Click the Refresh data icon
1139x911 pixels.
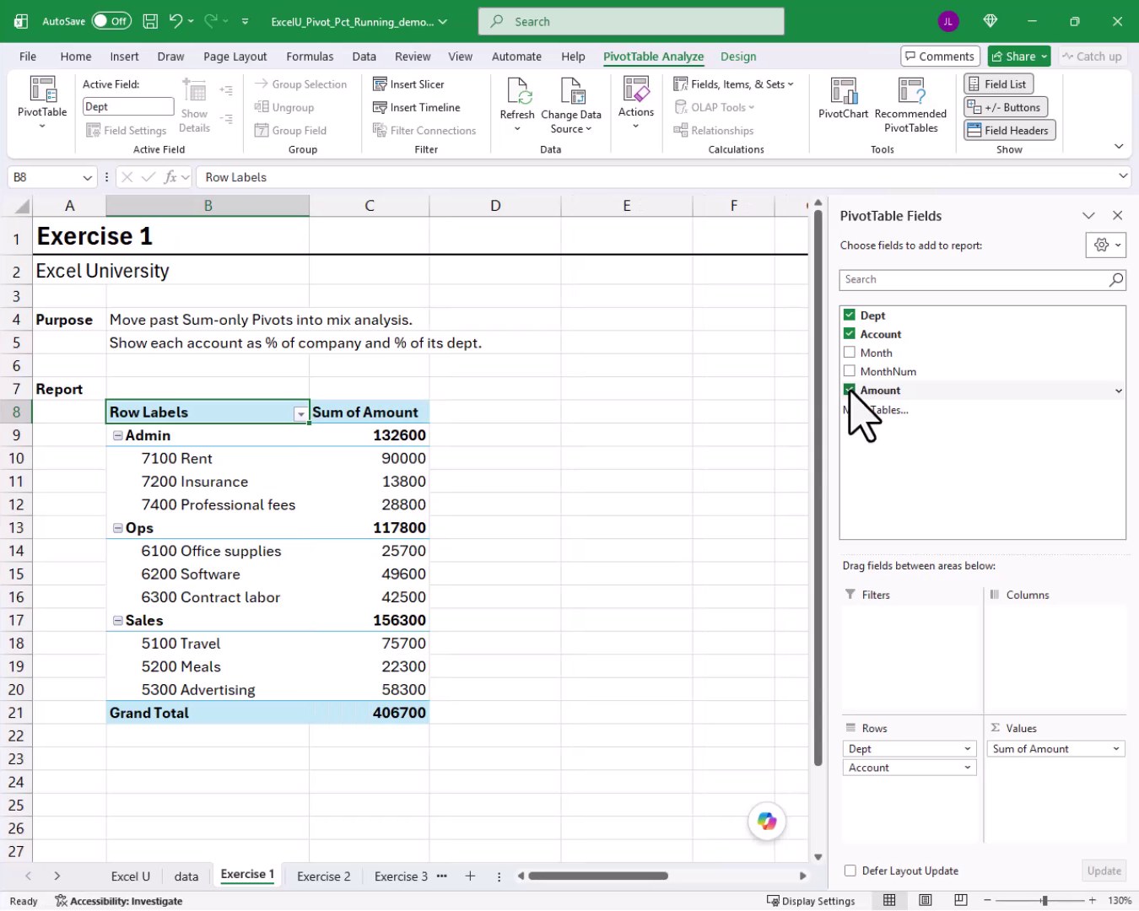[x=517, y=90]
